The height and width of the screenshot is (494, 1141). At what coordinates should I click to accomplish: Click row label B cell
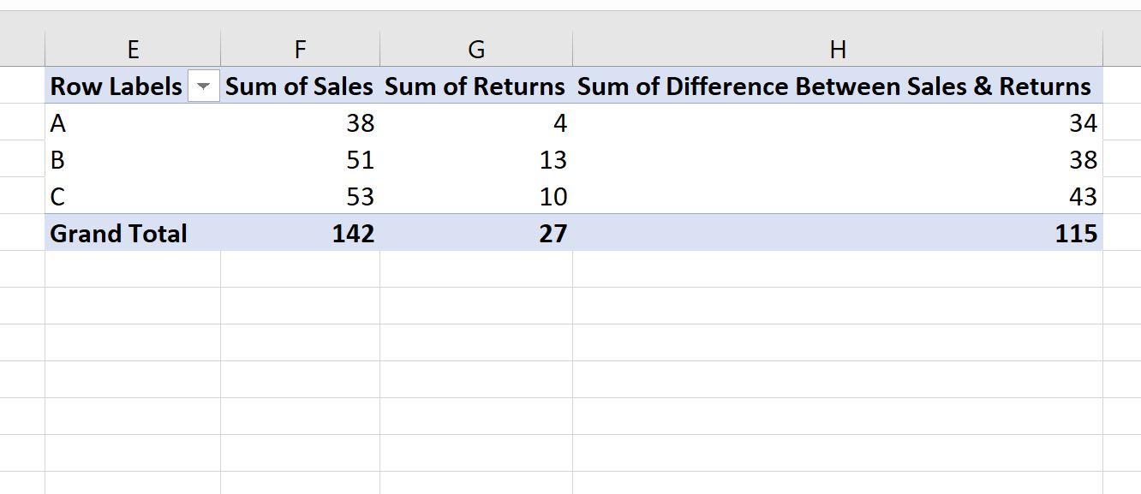coord(133,160)
